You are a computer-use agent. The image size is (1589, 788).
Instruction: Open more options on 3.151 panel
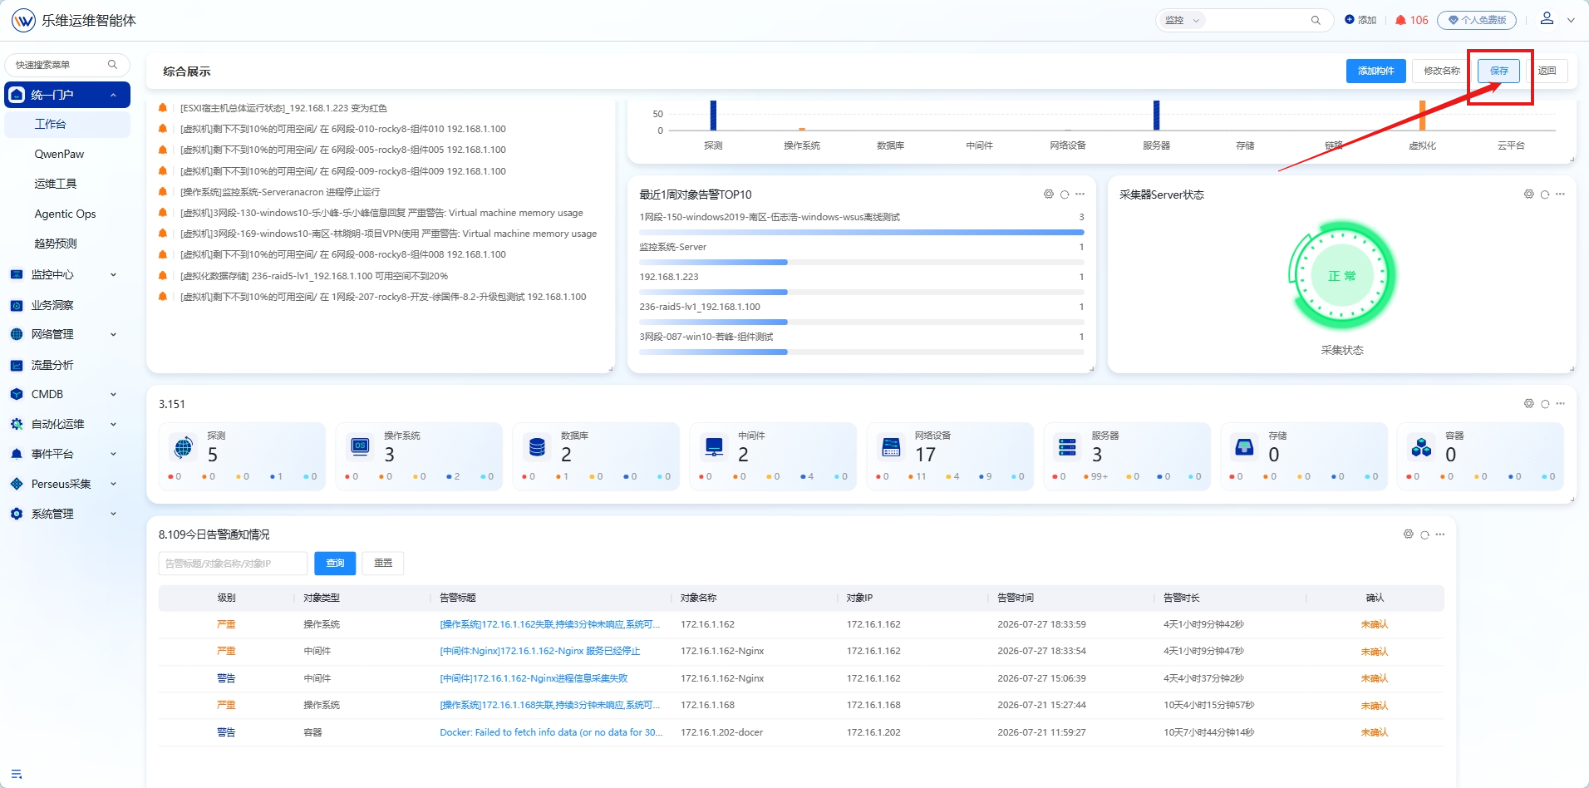1560,403
